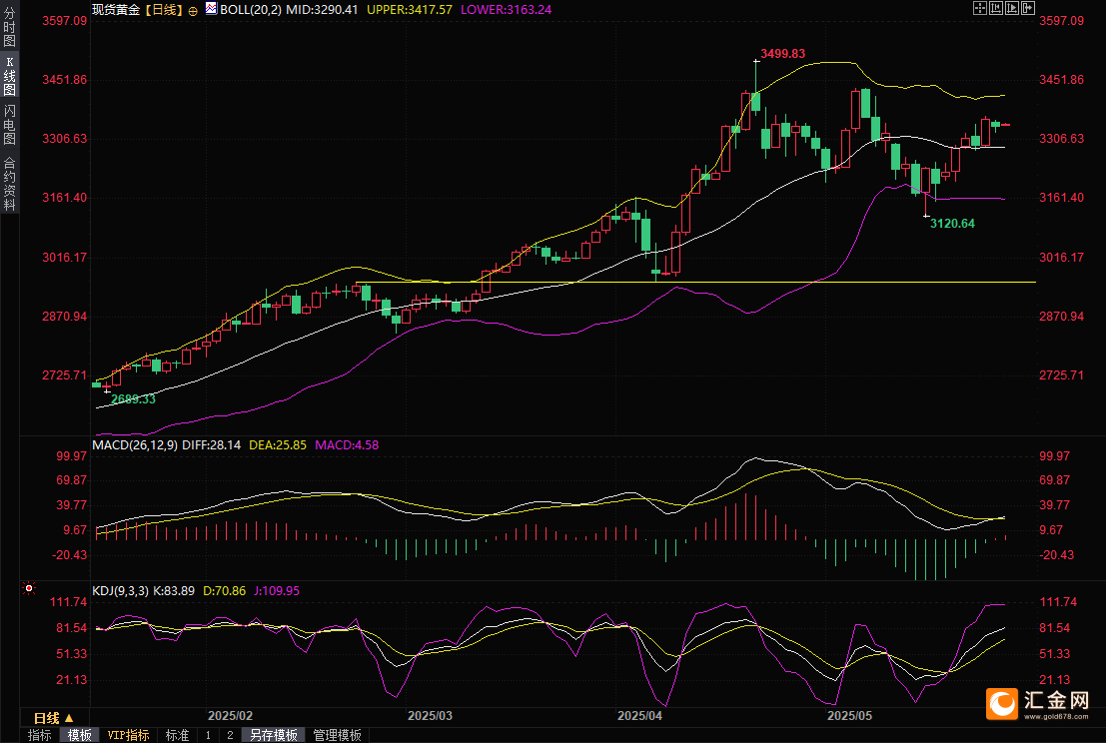This screenshot has height=743, width=1106.
Task: Open the 闪电图 side tab
Action: click(x=9, y=125)
